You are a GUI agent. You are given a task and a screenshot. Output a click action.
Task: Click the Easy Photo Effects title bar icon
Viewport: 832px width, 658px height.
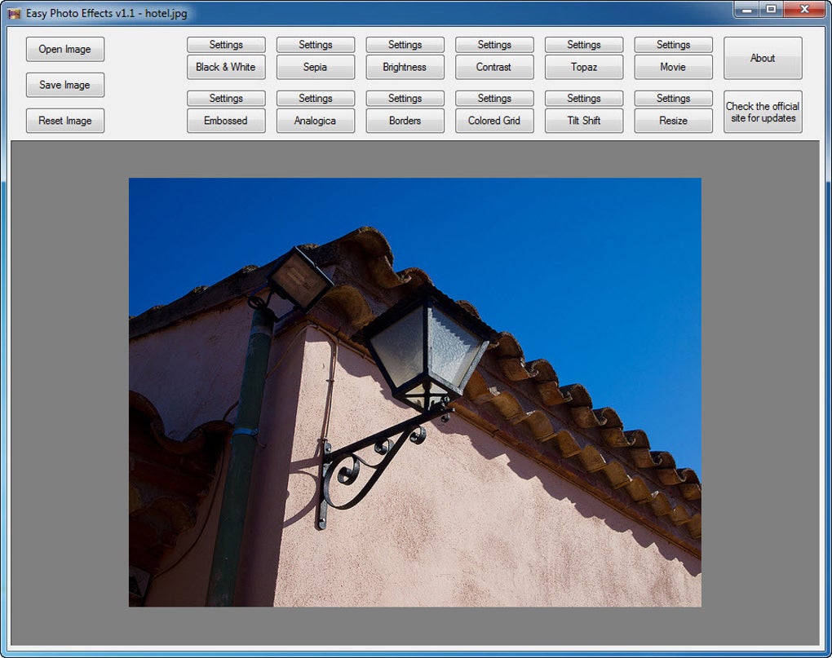[x=14, y=13]
